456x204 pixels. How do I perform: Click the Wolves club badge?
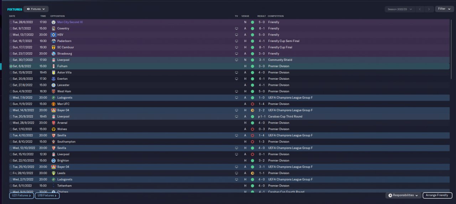pos(53,129)
